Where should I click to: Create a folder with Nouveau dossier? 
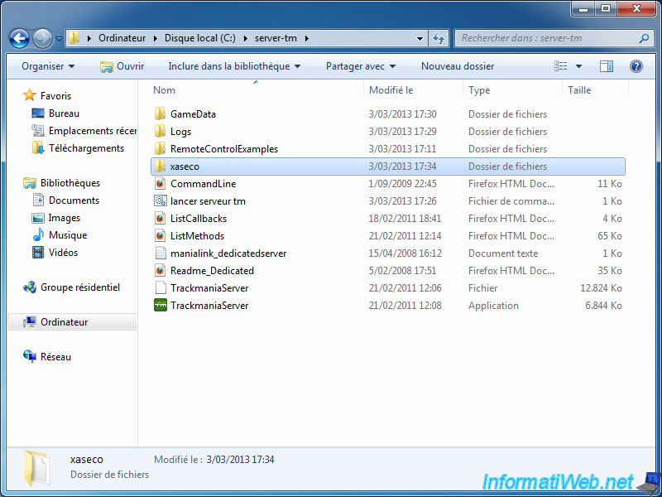[x=458, y=66]
